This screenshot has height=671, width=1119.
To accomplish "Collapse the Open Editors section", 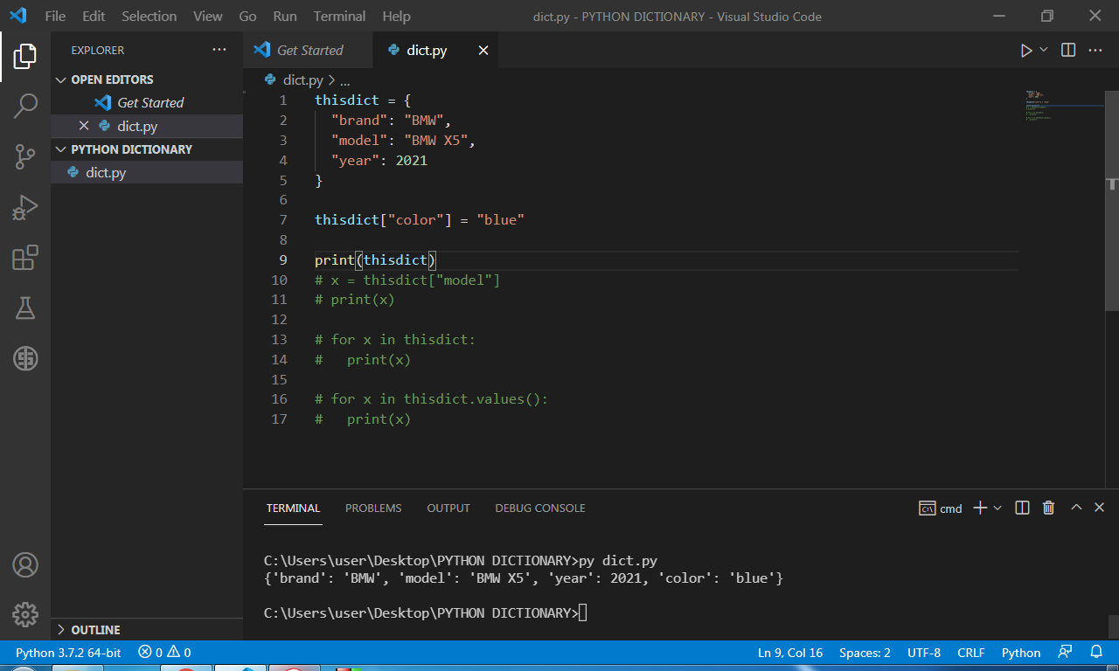I will pyautogui.click(x=112, y=80).
